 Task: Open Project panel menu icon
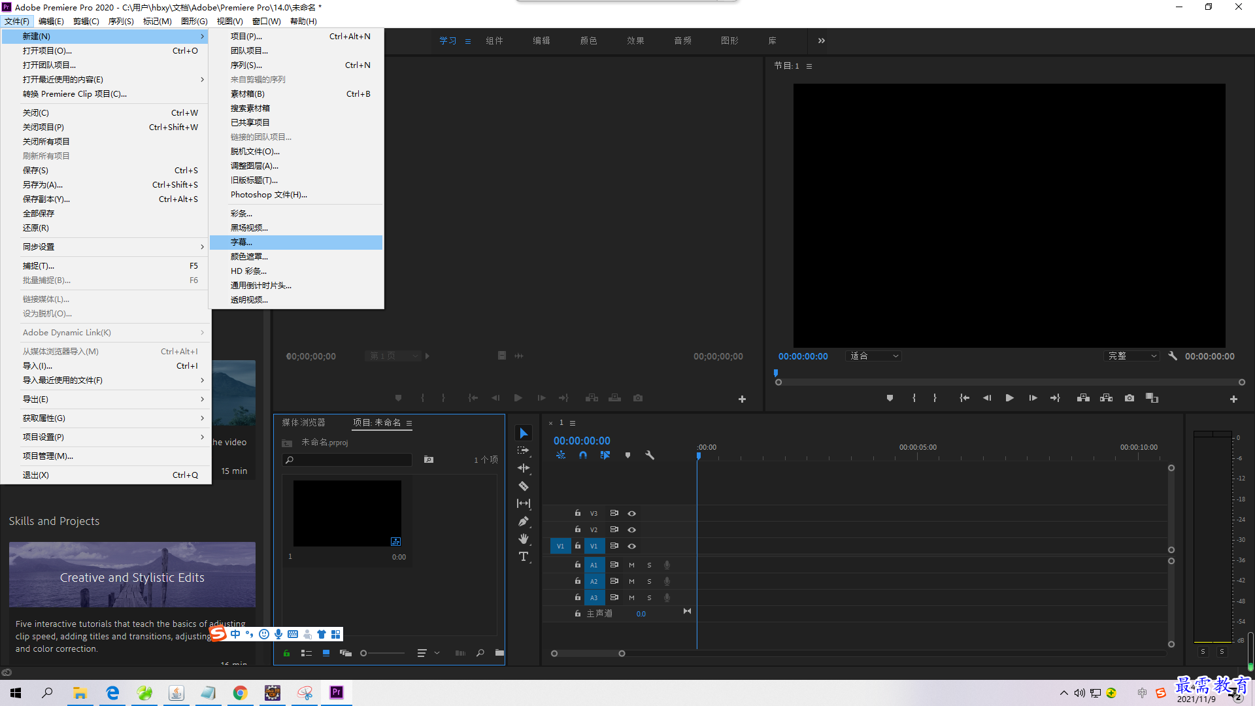(409, 424)
